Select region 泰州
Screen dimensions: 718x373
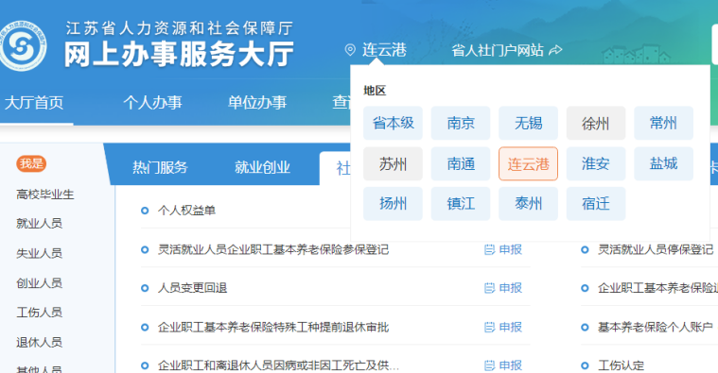click(528, 203)
